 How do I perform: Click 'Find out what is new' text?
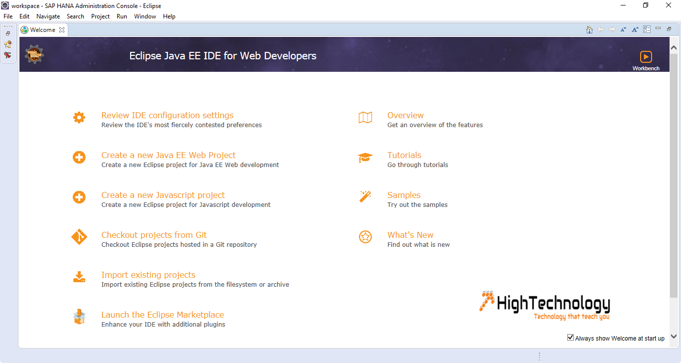tap(418, 245)
